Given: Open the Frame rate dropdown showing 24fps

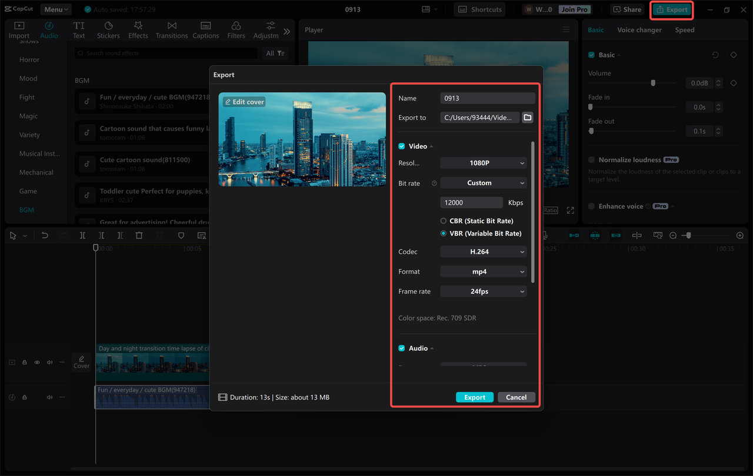Looking at the screenshot, I should click(483, 291).
